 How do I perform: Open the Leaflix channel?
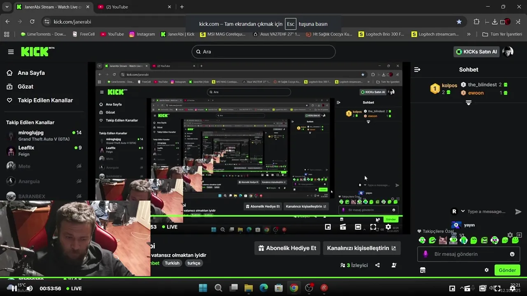coord(44,150)
